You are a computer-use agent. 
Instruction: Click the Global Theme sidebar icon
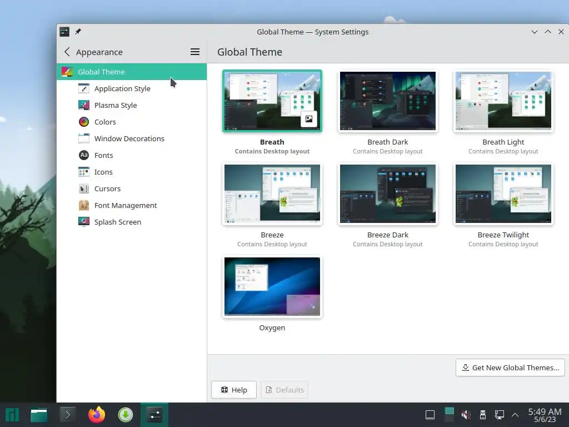(x=67, y=72)
